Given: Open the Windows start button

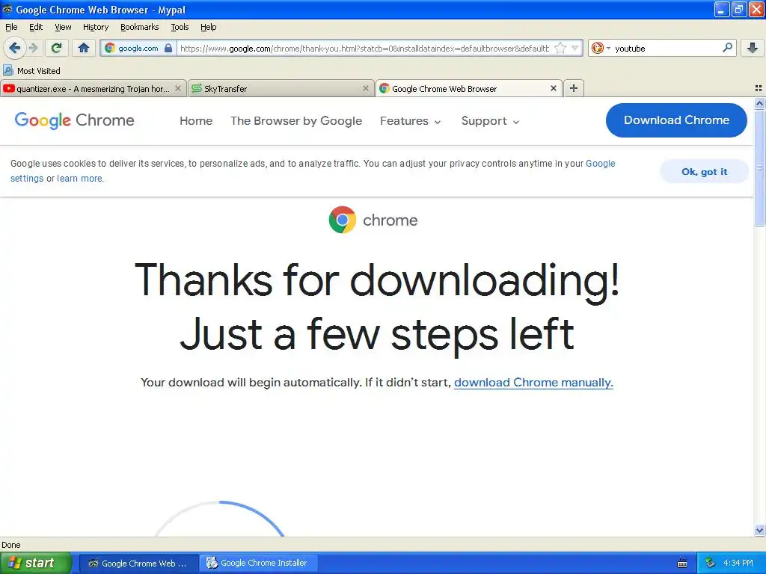Looking at the screenshot, I should click(35, 564).
